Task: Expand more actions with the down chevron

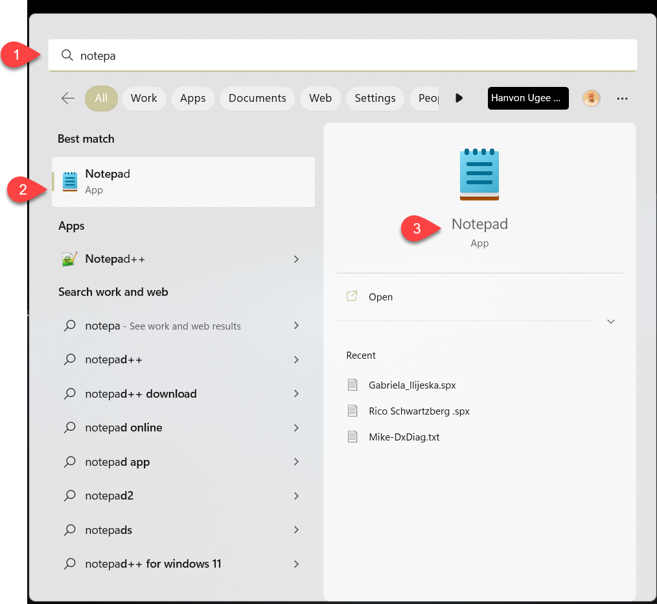Action: pyautogui.click(x=611, y=321)
